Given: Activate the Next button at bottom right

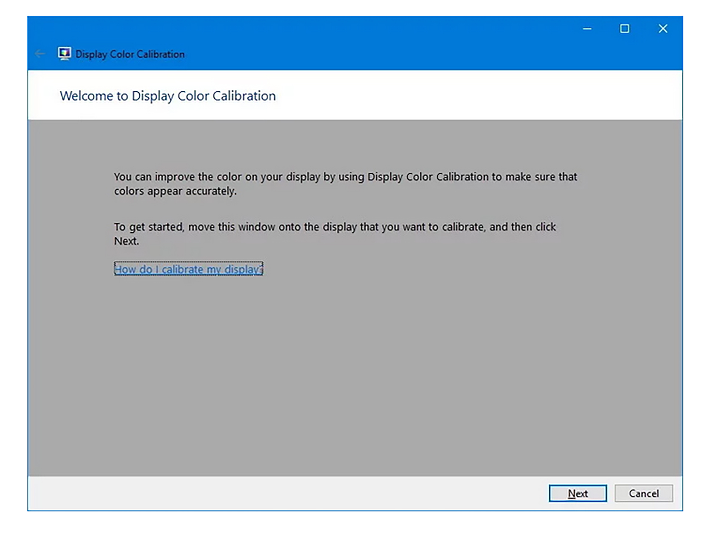Looking at the screenshot, I should [577, 493].
